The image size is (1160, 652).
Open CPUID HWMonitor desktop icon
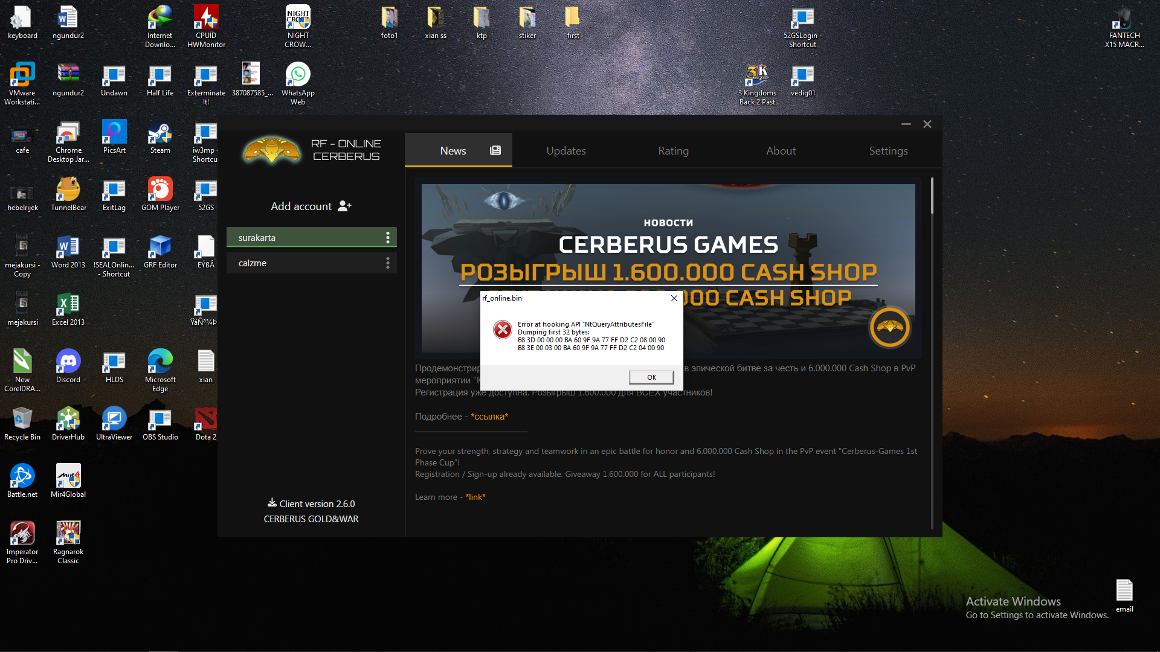click(x=206, y=27)
